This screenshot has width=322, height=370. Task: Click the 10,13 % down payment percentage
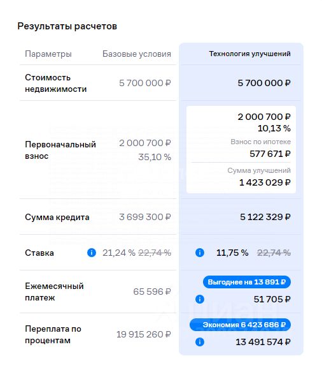coord(274,128)
